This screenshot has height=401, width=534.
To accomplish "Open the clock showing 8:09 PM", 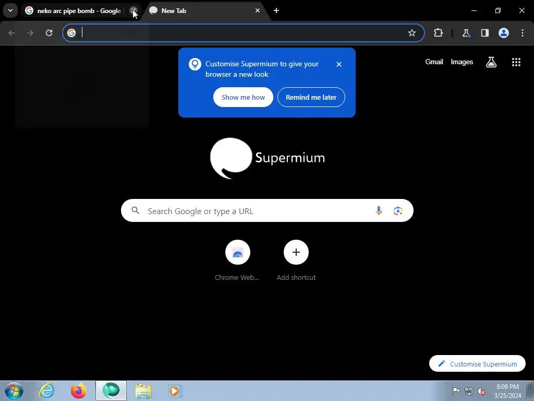I will 507,391.
